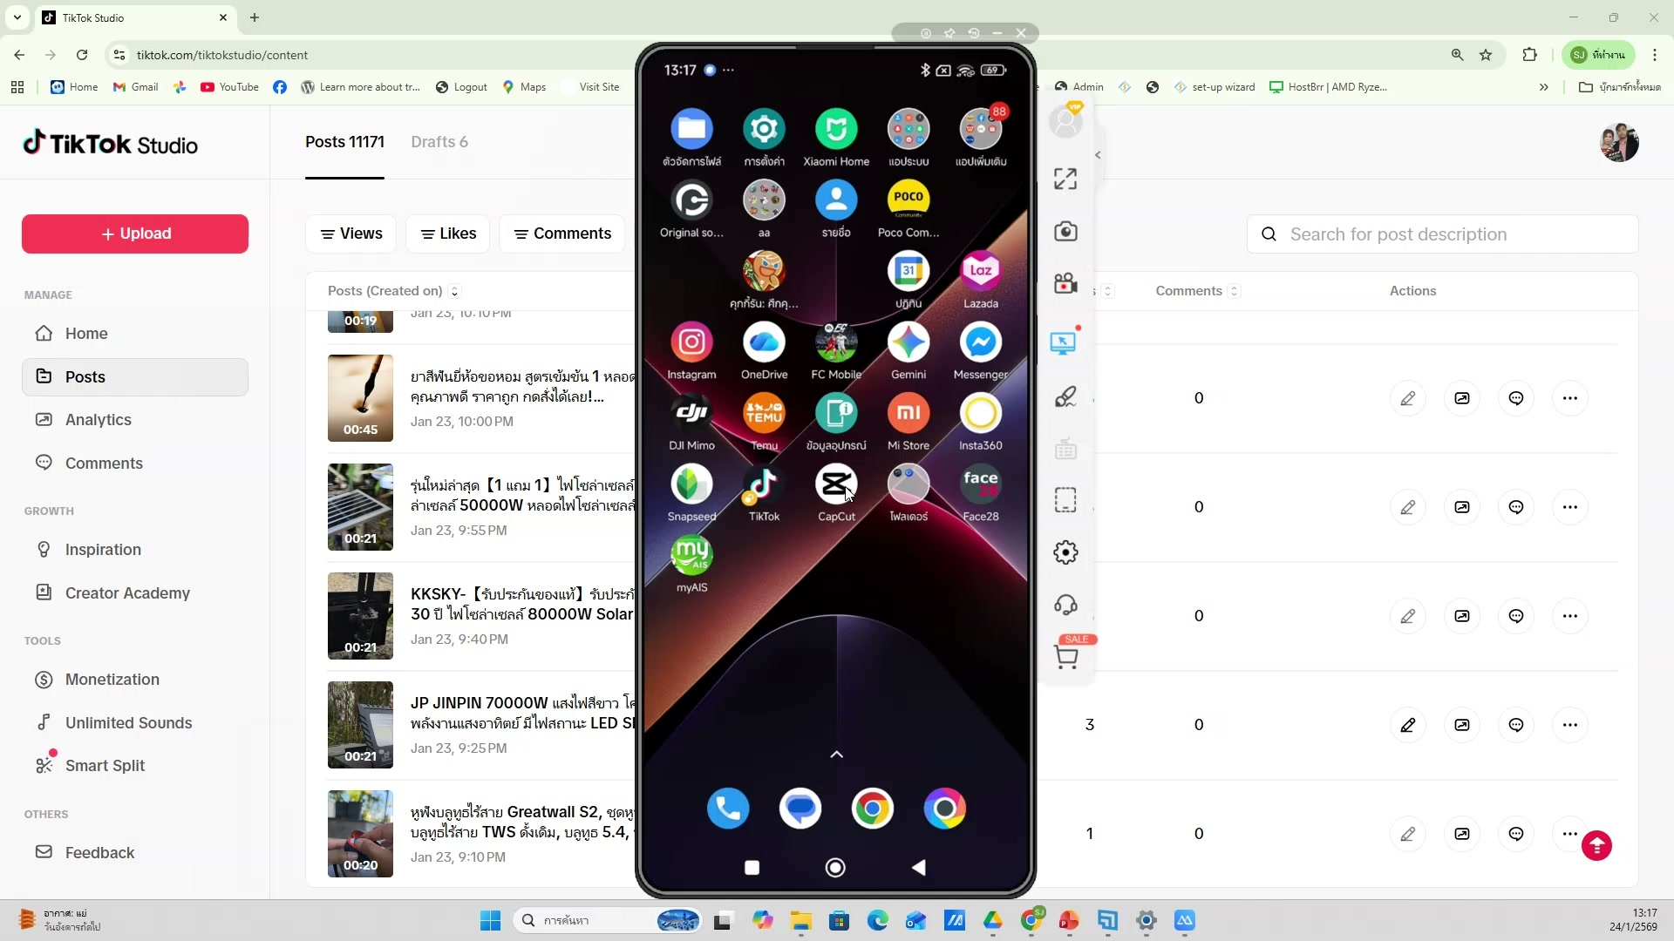Open the more actions menu on the first post row
This screenshot has height=941, width=1674.
[x=1572, y=397]
